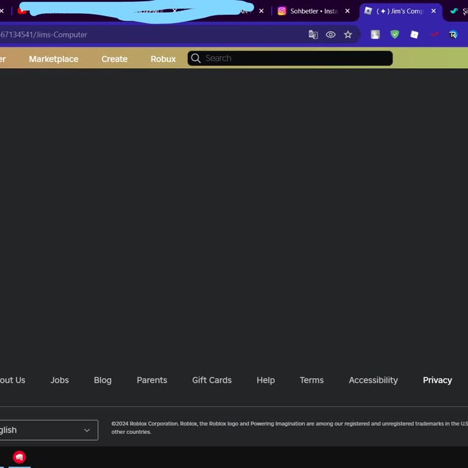Close the Jim's Computer tab

click(x=433, y=11)
